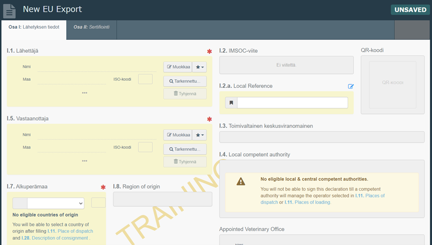
Task: Click Tyhjennä button under Lähettäjä
Action: click(185, 94)
